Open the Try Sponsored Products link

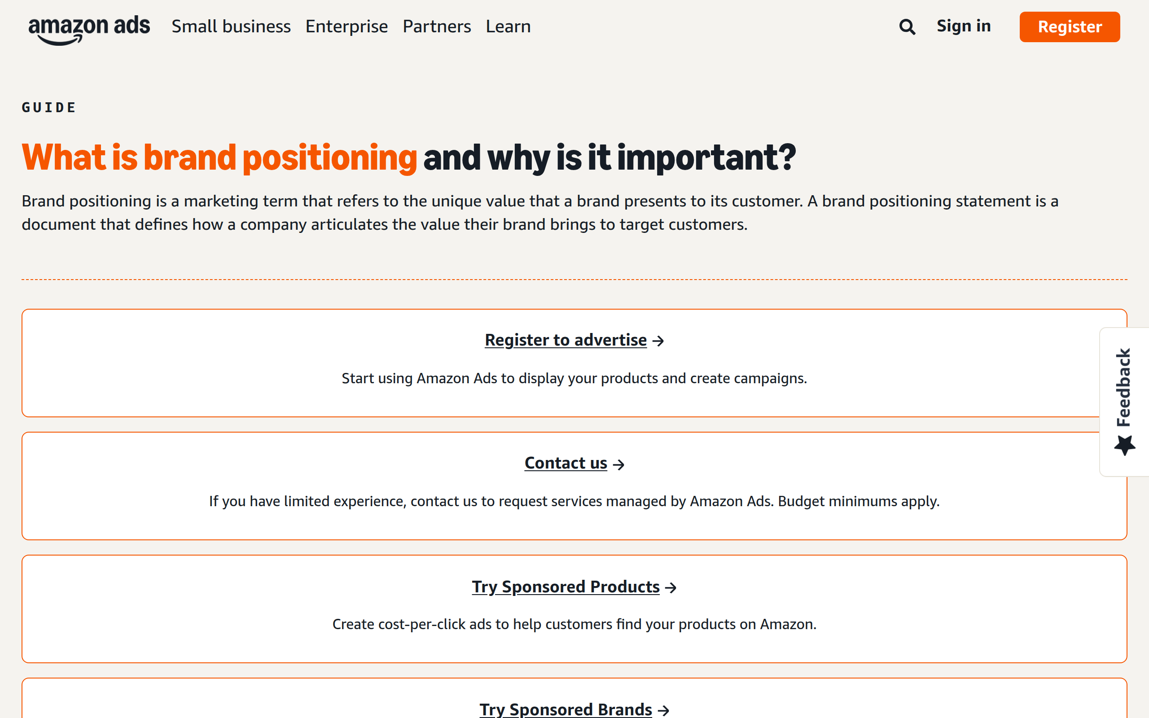tap(566, 587)
